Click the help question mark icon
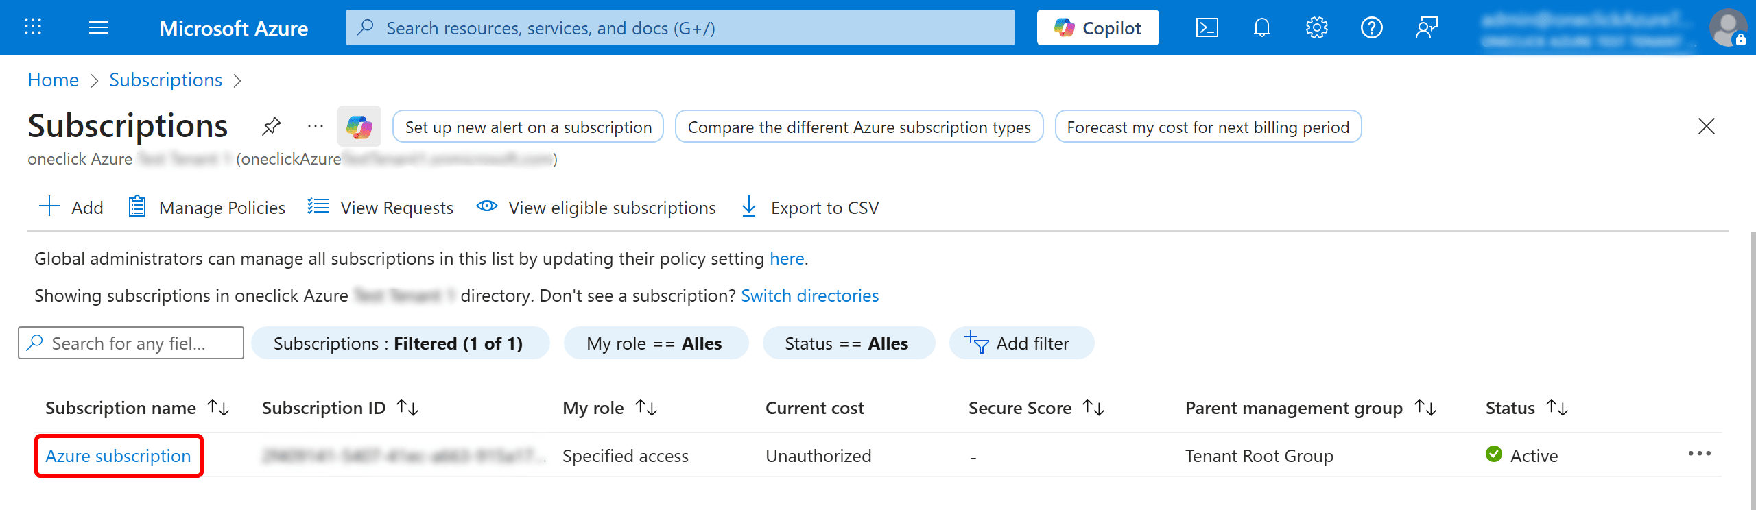Image resolution: width=1756 pixels, height=510 pixels. [1371, 27]
